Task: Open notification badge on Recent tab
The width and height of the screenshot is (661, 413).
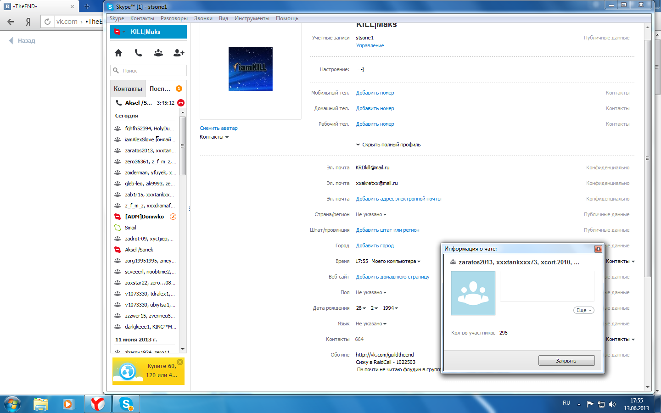Action: 179,89
